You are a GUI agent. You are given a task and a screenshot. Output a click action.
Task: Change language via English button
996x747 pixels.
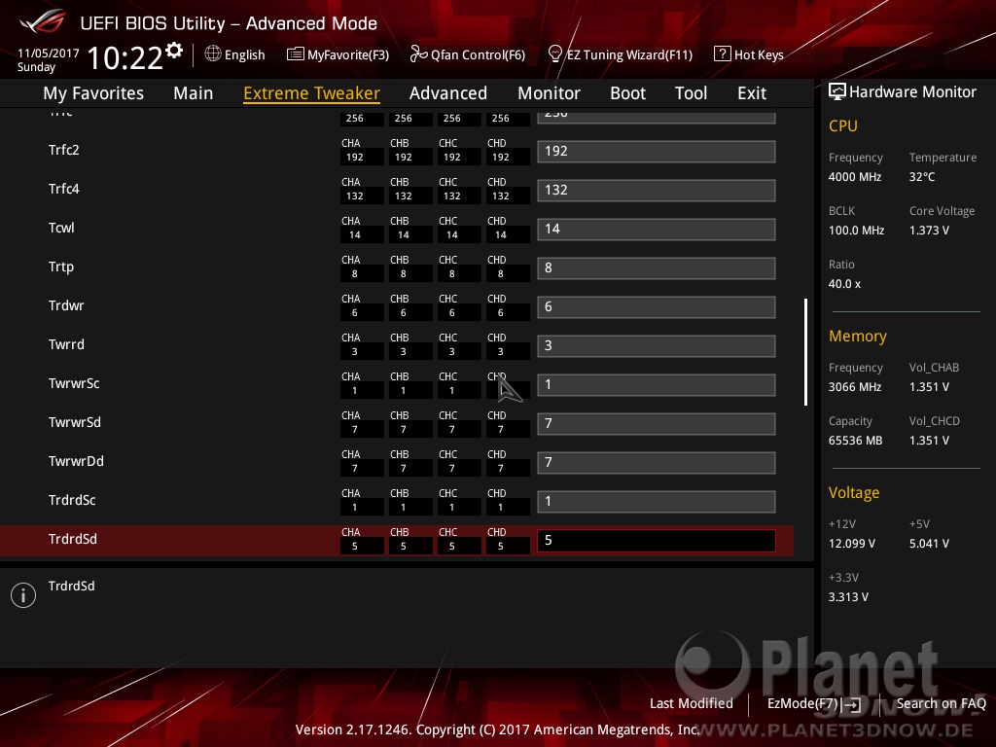(x=244, y=54)
